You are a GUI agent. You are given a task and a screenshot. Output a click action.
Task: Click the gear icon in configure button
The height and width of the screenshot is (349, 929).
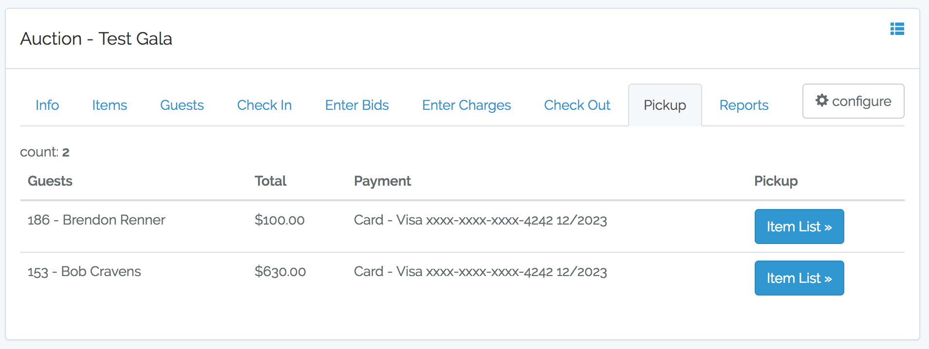[x=822, y=100]
